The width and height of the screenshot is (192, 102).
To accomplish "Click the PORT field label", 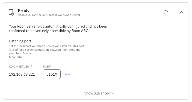I will 47,67.
